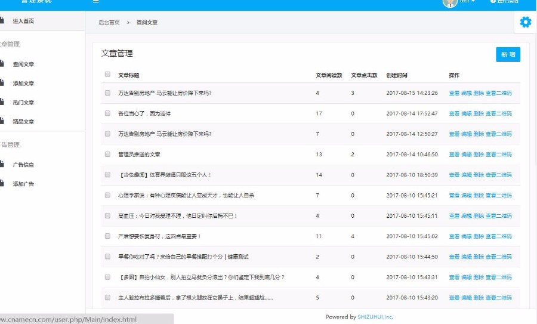The image size is (537, 324).
Task: Click 查看 for the 心理学家说 article
Action: (454, 195)
